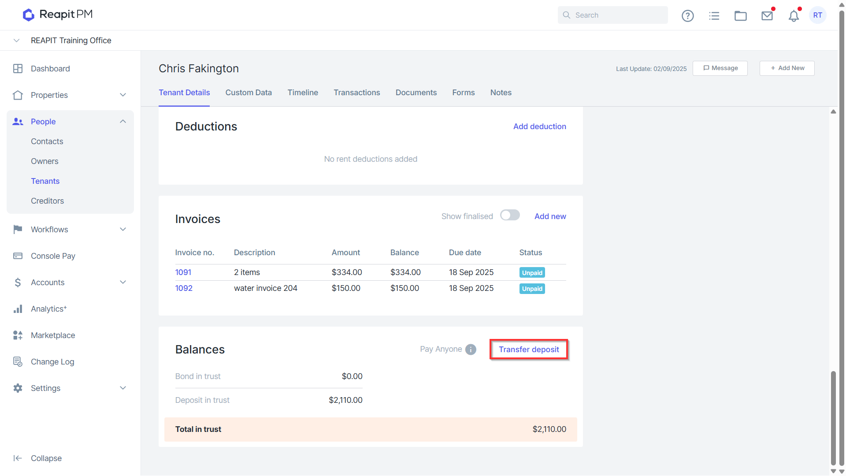Click the Transfer deposit link

click(x=529, y=349)
